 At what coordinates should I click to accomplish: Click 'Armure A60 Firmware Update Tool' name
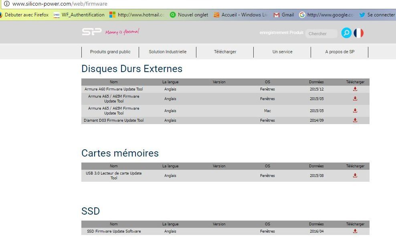pyautogui.click(x=114, y=89)
